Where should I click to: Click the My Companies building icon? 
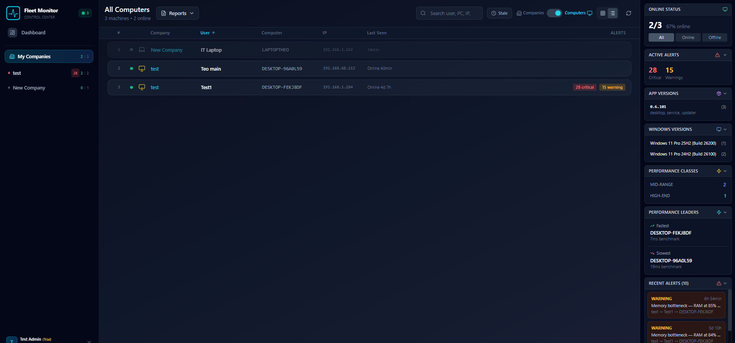(12, 56)
